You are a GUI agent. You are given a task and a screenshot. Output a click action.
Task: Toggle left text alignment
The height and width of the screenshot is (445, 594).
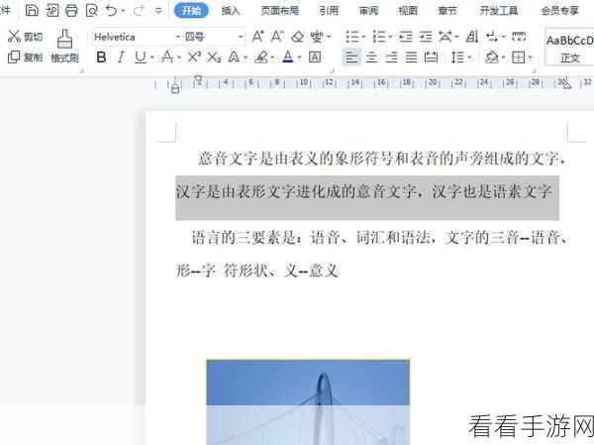pos(351,57)
